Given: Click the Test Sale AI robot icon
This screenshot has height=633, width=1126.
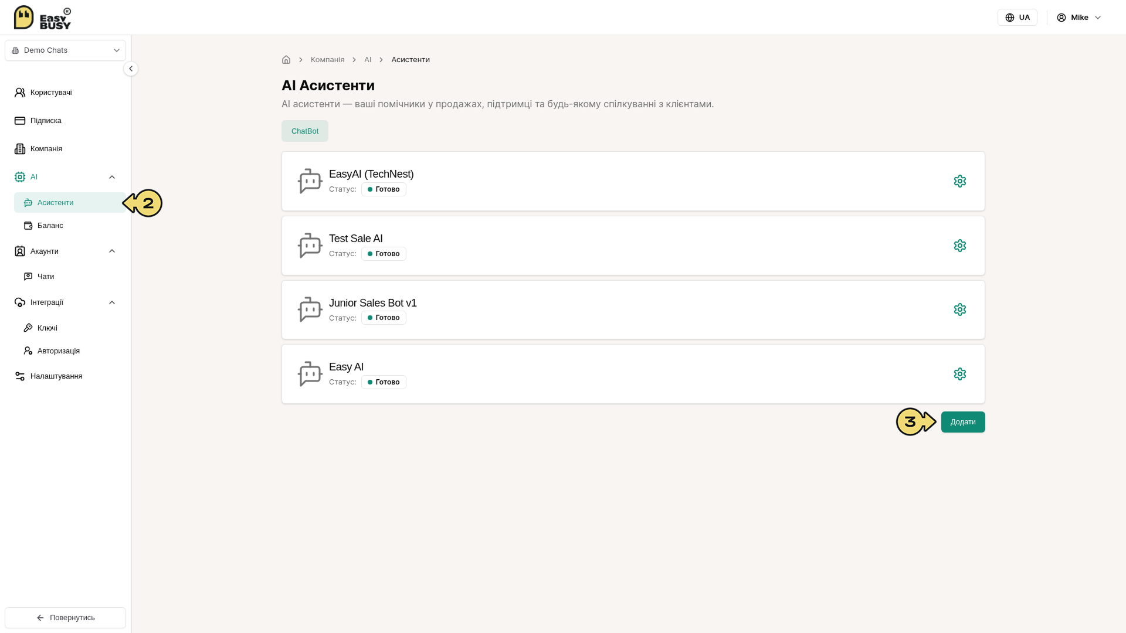Looking at the screenshot, I should point(310,246).
